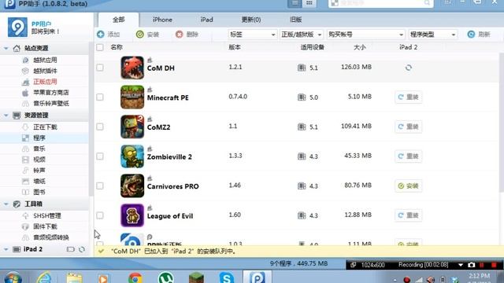The height and width of the screenshot is (283, 504).
Task: Open the Windows Start menu
Action: tap(13, 277)
